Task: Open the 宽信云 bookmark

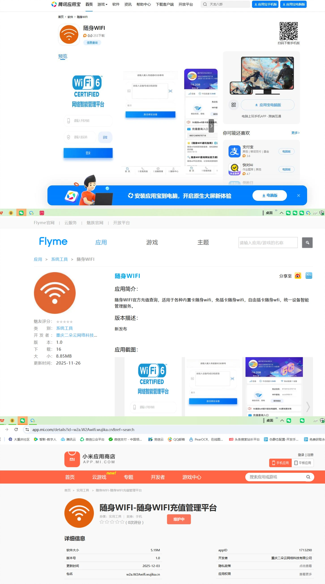Action: pyautogui.click(x=156, y=439)
